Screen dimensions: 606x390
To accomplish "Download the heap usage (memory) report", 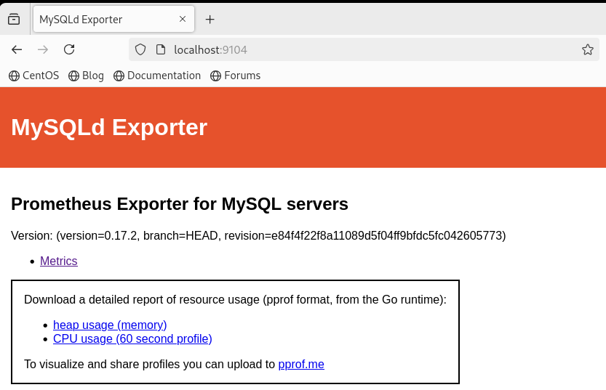I will (110, 325).
